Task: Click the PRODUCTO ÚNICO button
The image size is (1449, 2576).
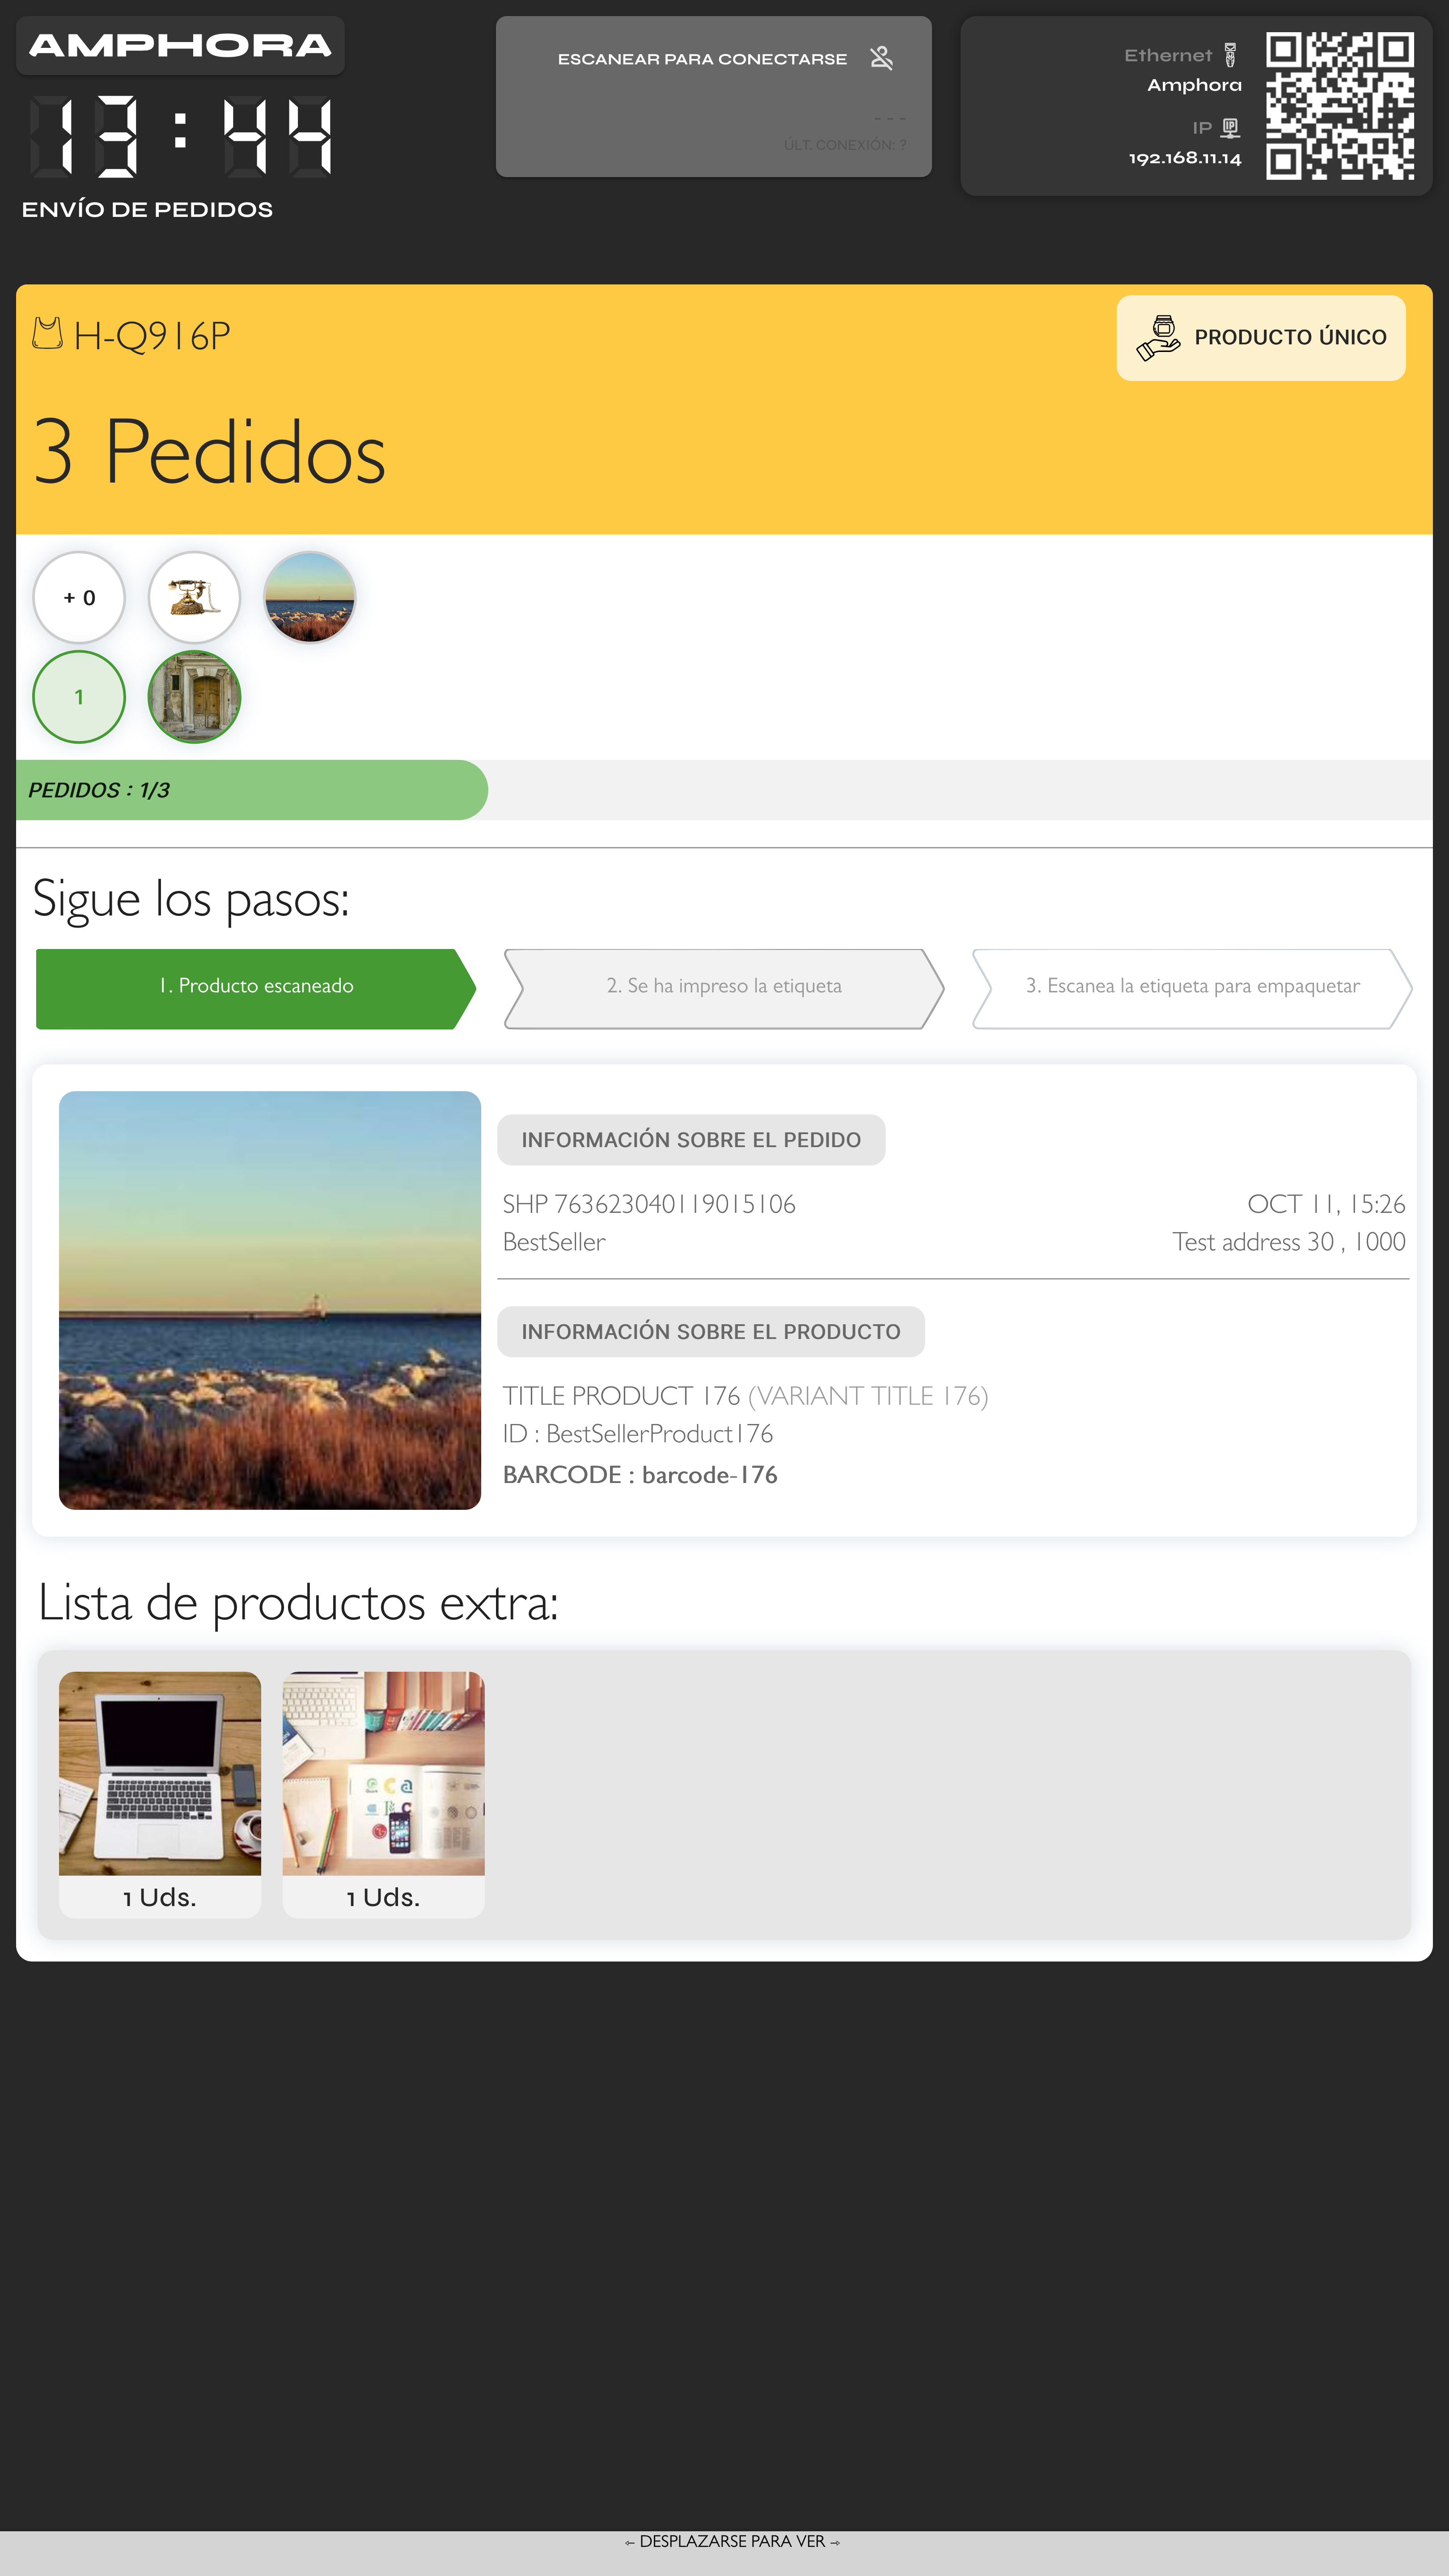Action: [x=1261, y=338]
